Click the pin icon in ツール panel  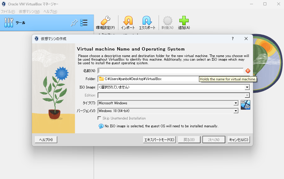[74, 23]
